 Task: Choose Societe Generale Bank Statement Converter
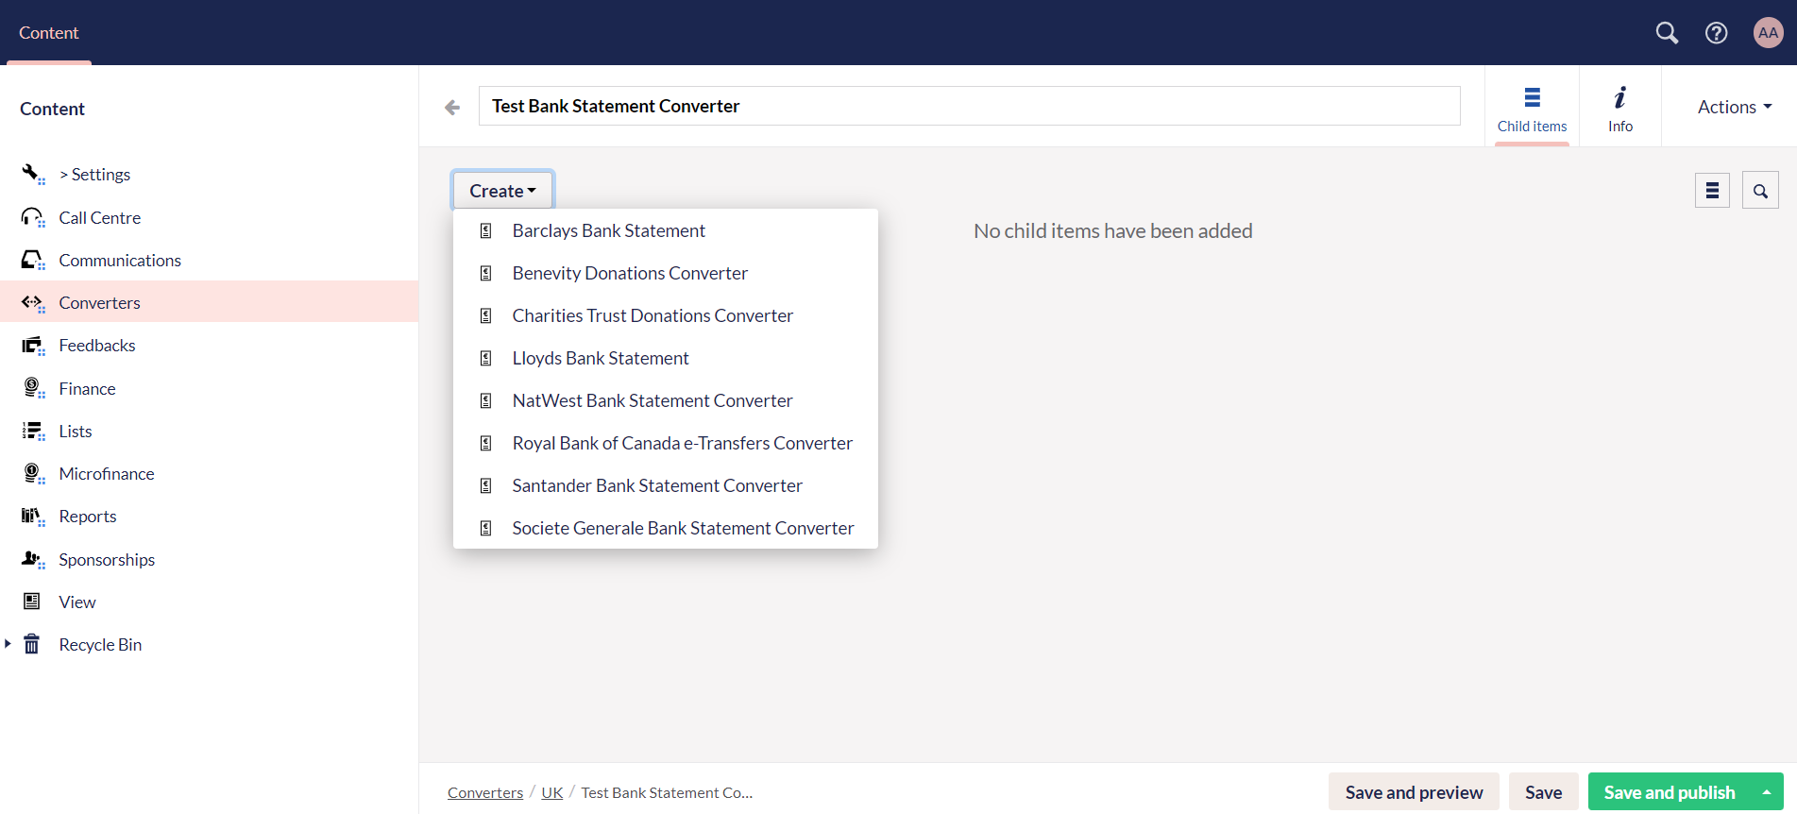(665, 528)
